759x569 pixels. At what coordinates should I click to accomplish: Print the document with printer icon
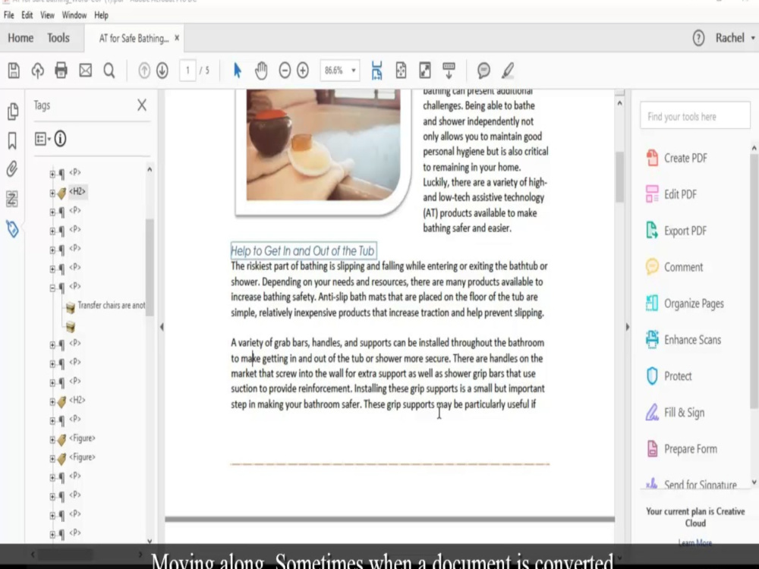click(x=61, y=71)
